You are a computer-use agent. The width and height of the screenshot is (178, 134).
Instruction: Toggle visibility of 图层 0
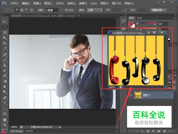pos(131,95)
